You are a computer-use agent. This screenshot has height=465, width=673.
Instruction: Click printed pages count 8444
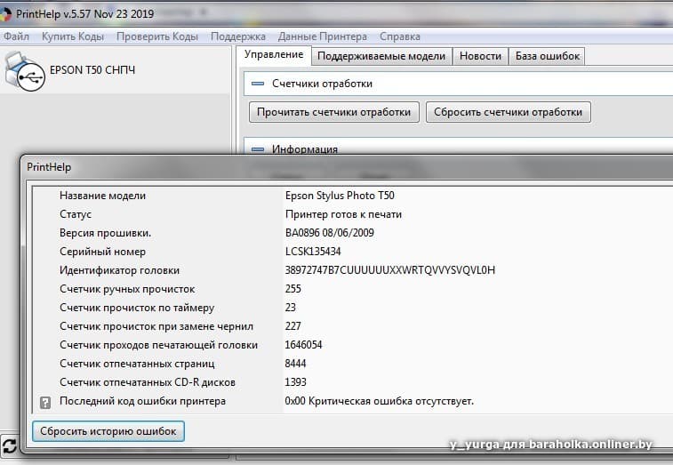(x=296, y=364)
